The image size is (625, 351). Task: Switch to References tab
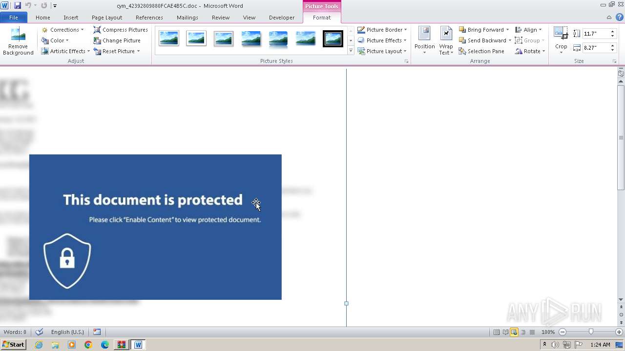(149, 18)
